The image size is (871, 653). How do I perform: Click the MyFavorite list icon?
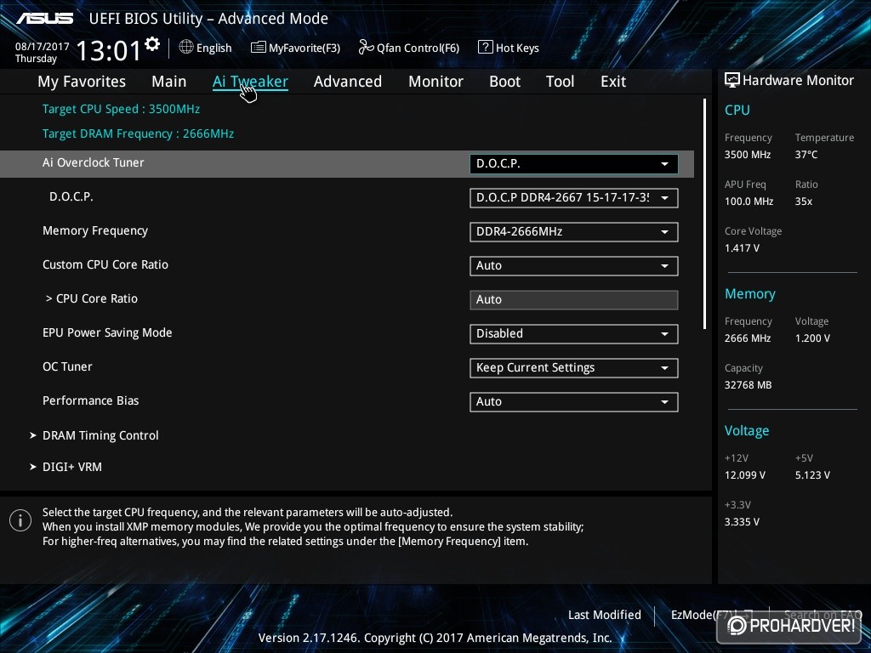[259, 48]
